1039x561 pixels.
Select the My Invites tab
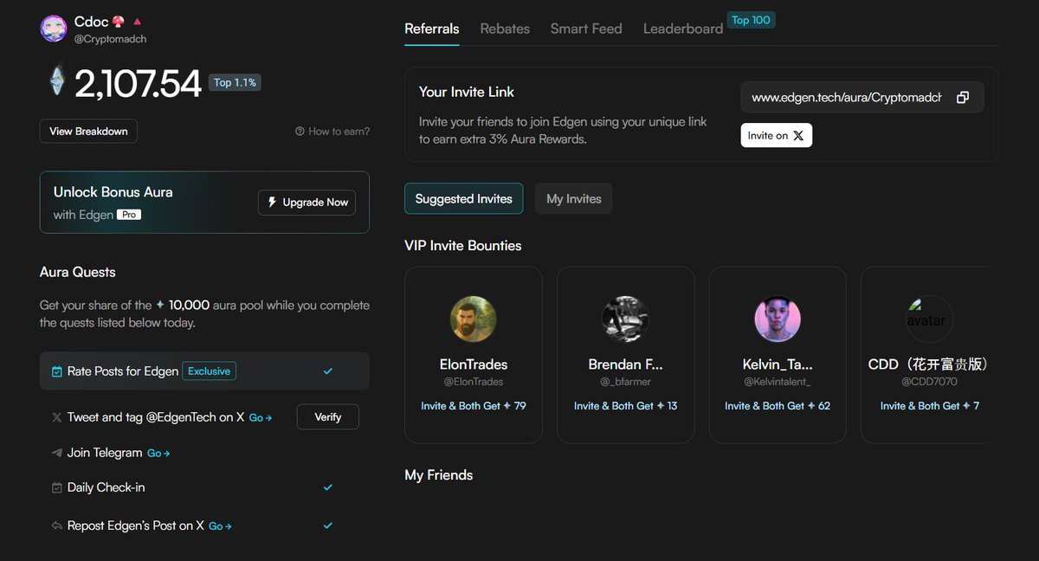tap(574, 198)
